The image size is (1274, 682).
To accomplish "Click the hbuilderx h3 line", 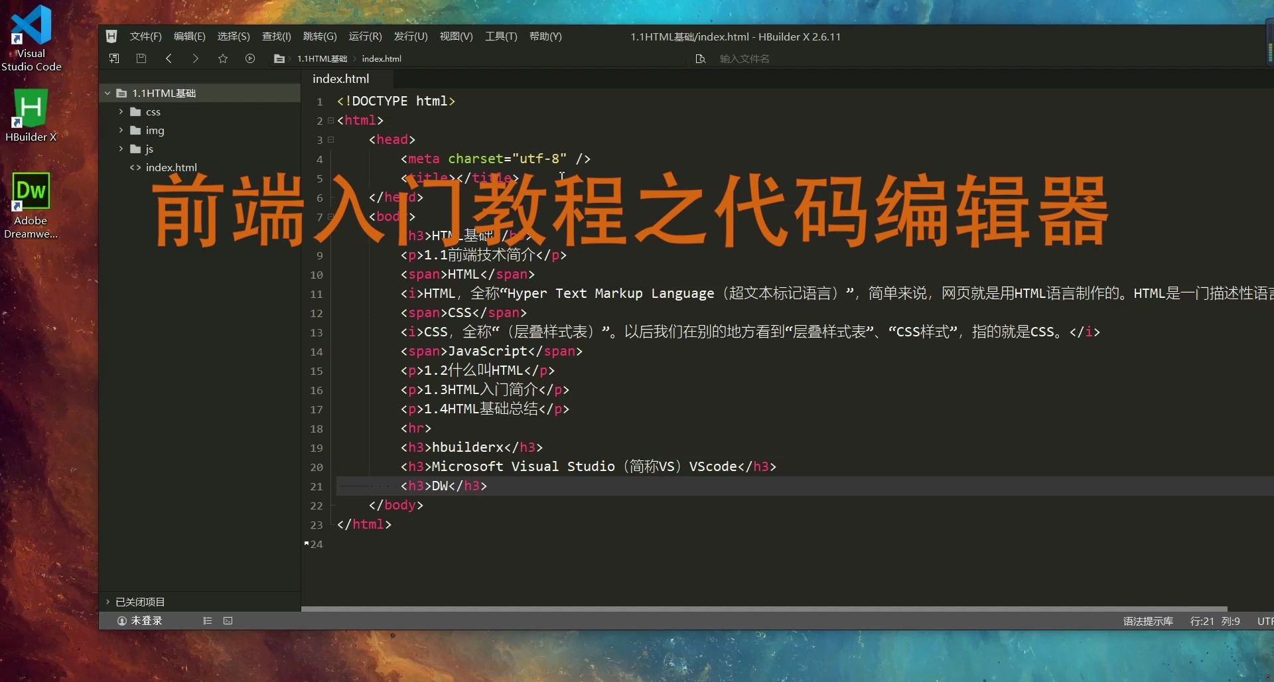I will (x=471, y=448).
